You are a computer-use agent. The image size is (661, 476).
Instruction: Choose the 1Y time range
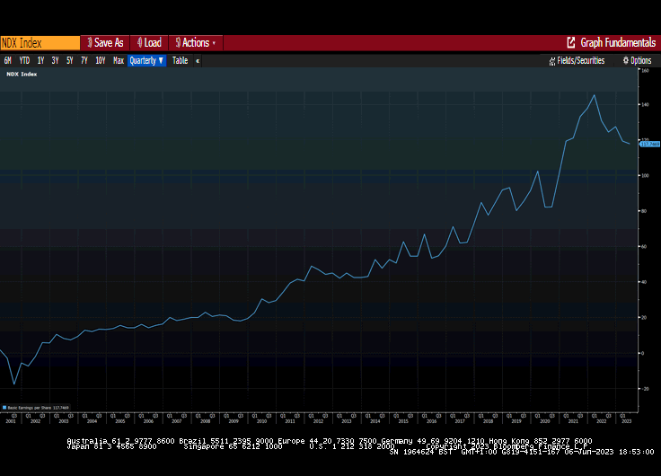[40, 61]
